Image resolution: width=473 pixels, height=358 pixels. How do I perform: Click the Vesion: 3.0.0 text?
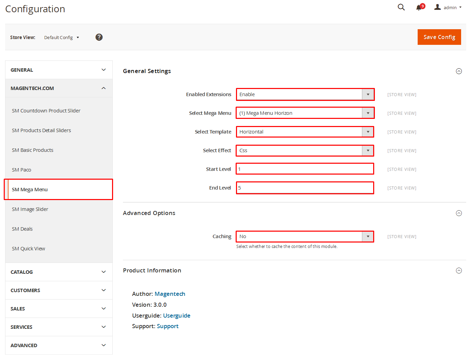pyautogui.click(x=149, y=305)
